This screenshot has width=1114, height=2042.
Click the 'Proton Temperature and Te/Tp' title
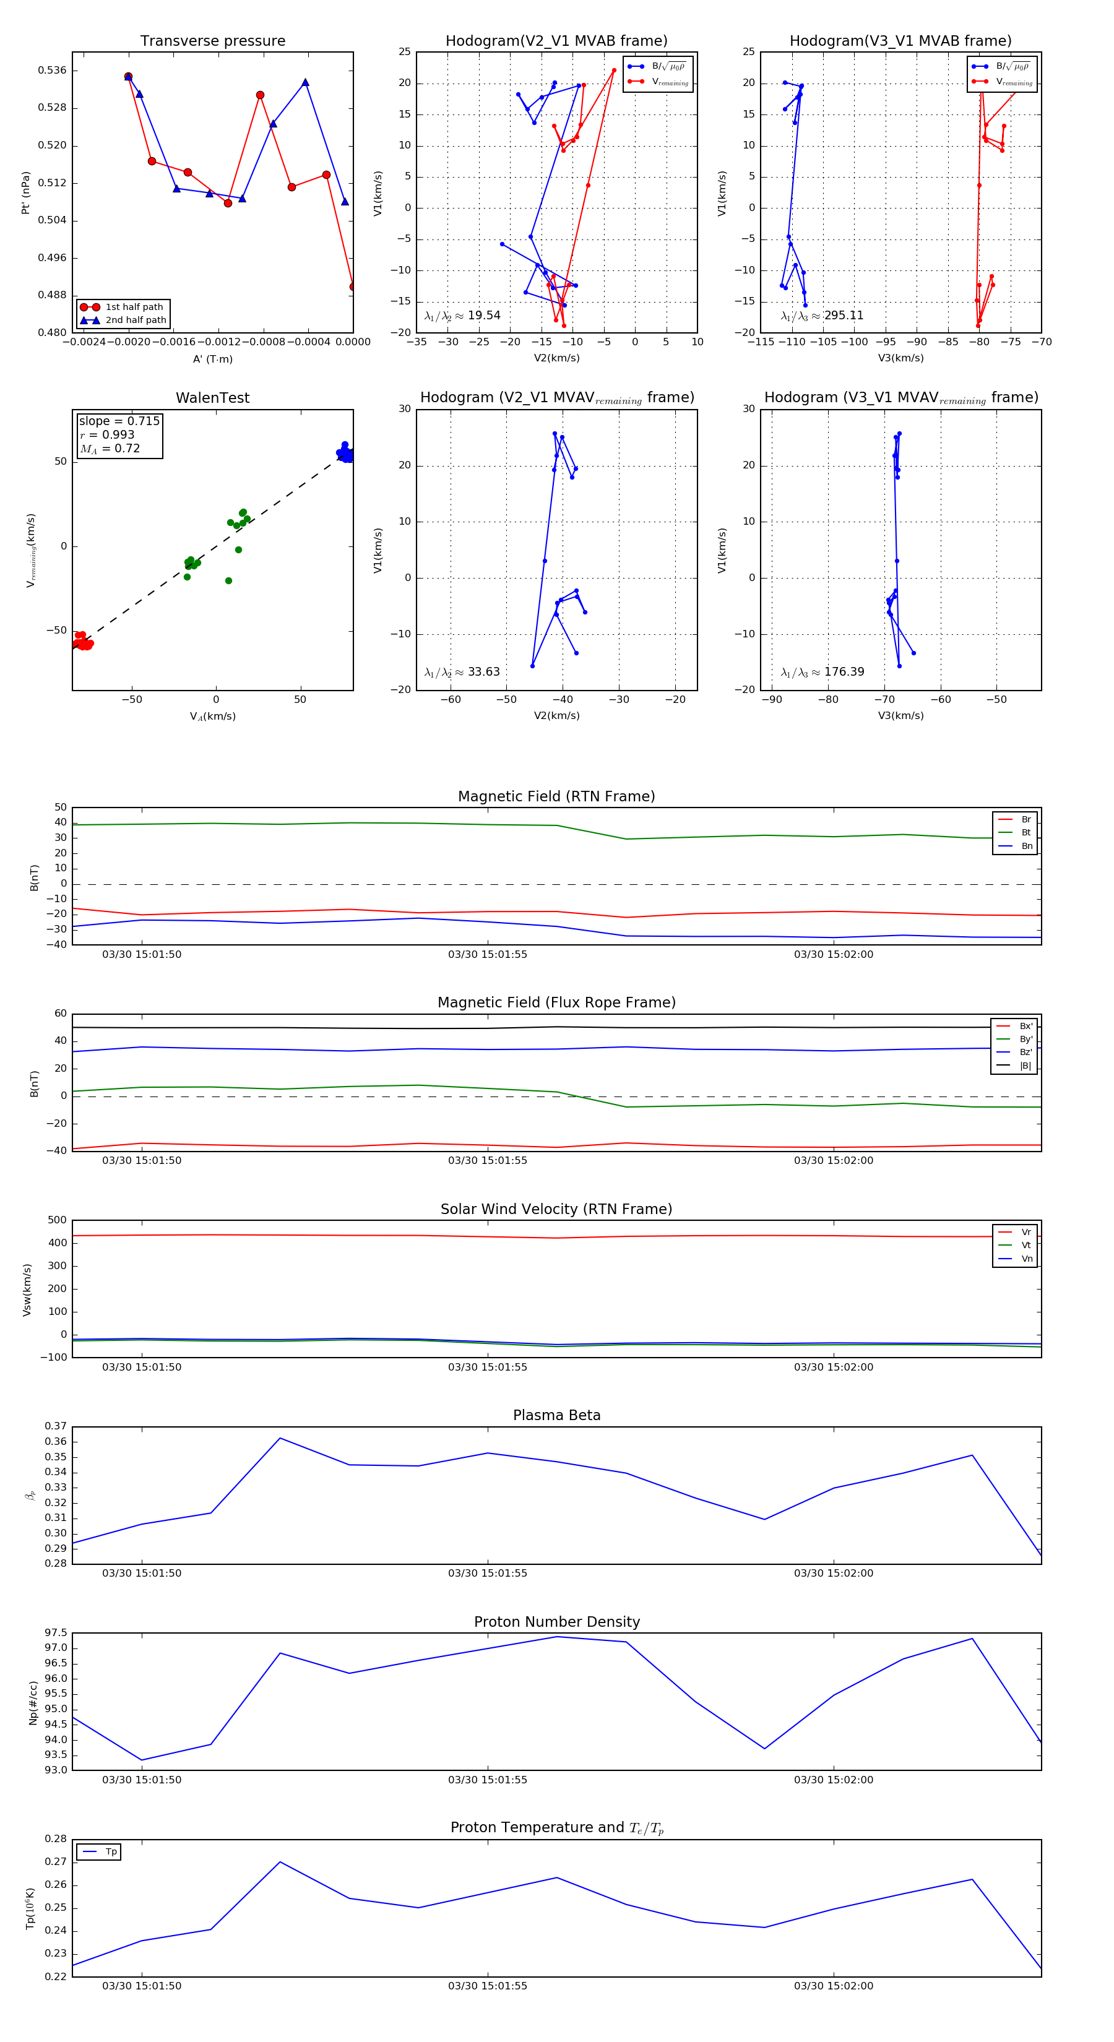point(556,1828)
